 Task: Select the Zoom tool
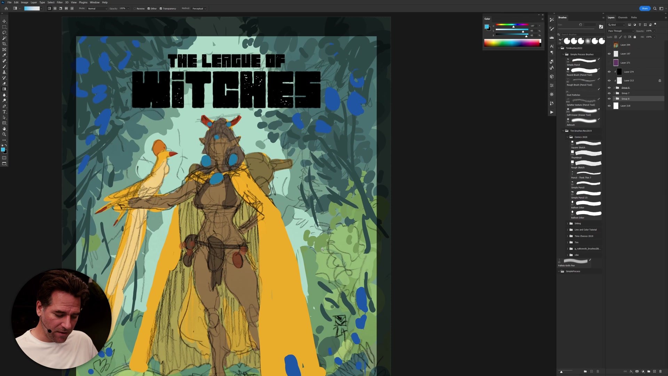pyautogui.click(x=5, y=134)
